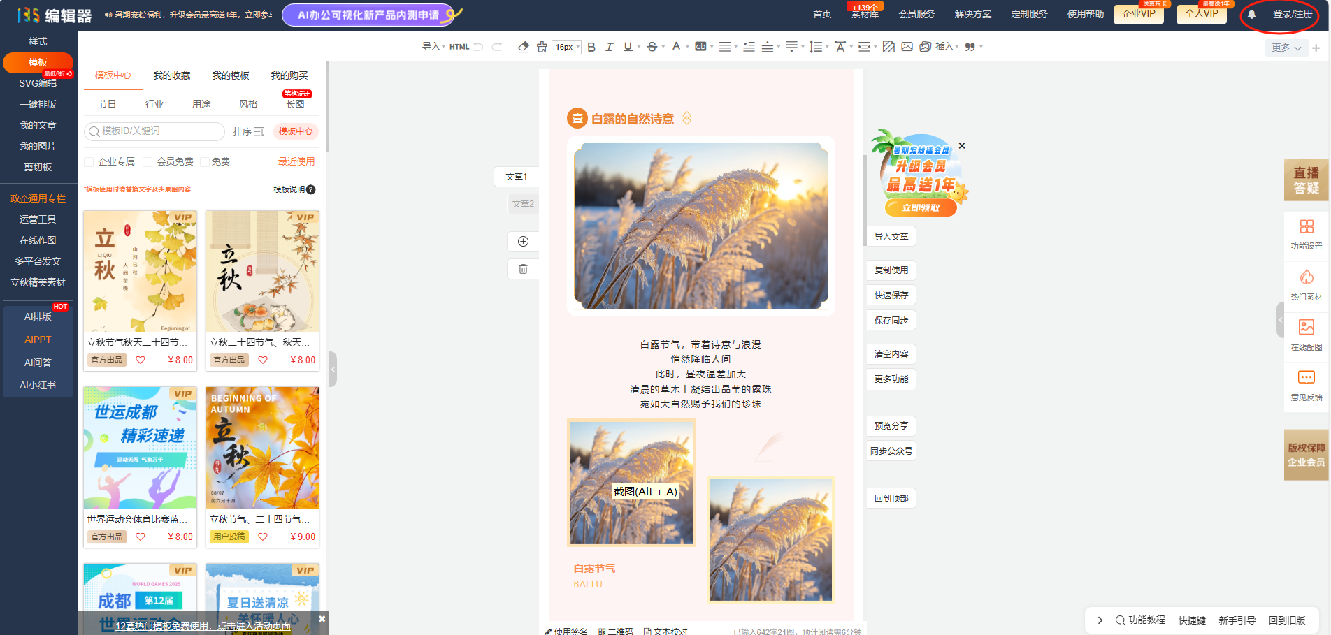Open the font color picker
1331x635 pixels.
coord(677,47)
